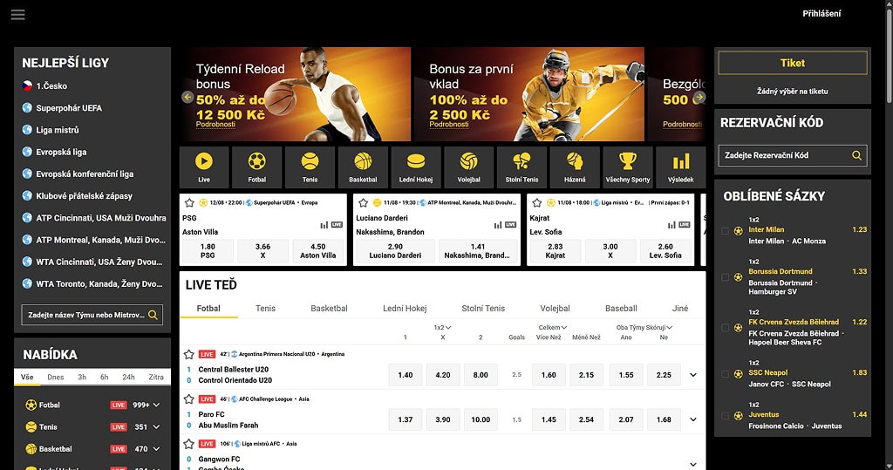Check the Juventus favorite bet
The image size is (893, 470).
725,417
